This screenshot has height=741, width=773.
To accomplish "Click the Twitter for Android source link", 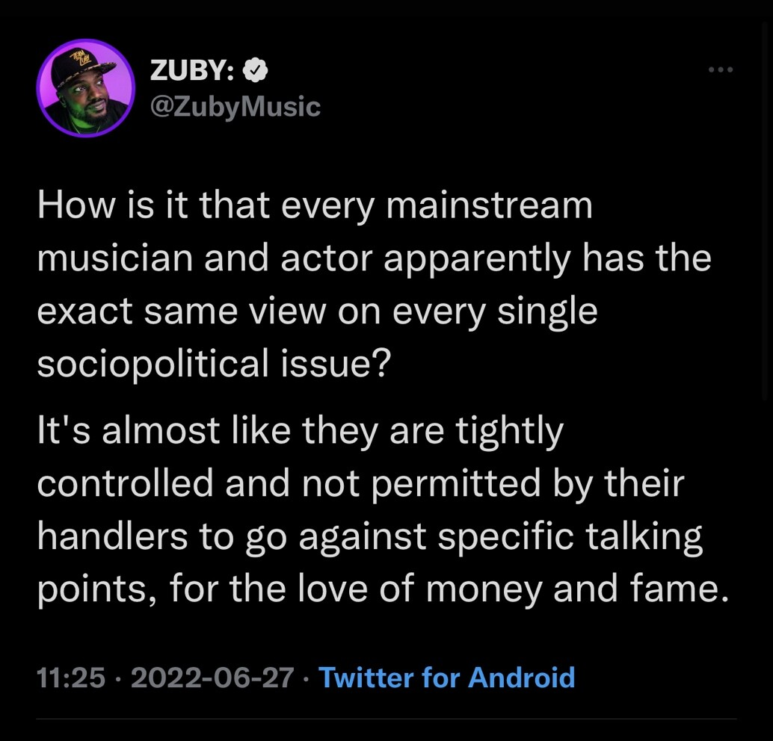I will click(x=446, y=678).
